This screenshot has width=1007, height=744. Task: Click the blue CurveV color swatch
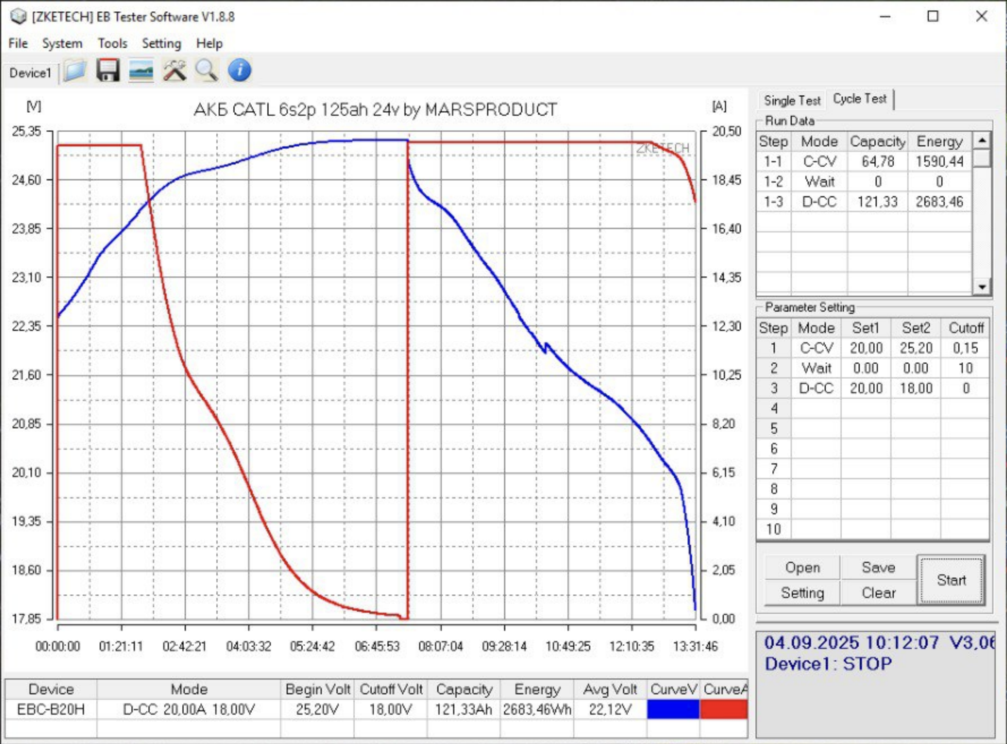[x=673, y=708]
